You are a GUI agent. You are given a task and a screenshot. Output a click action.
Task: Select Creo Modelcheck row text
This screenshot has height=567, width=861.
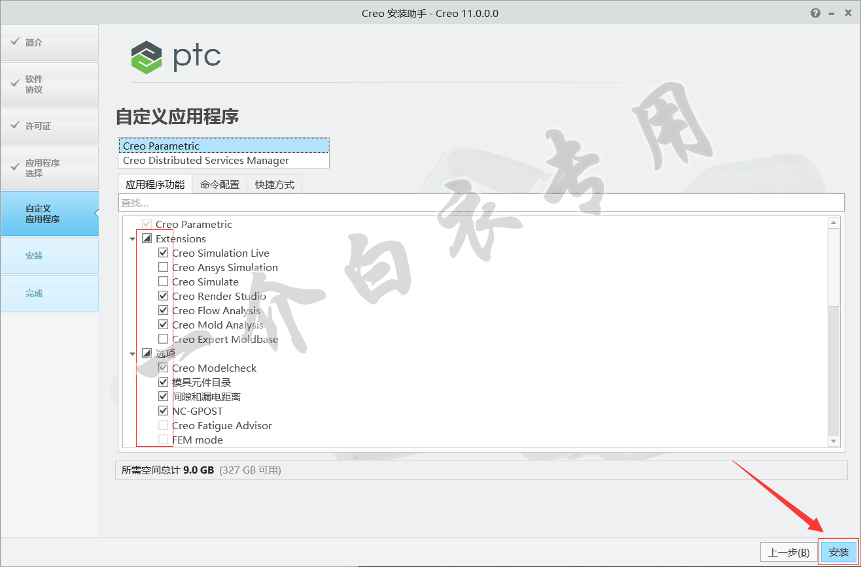[215, 368]
